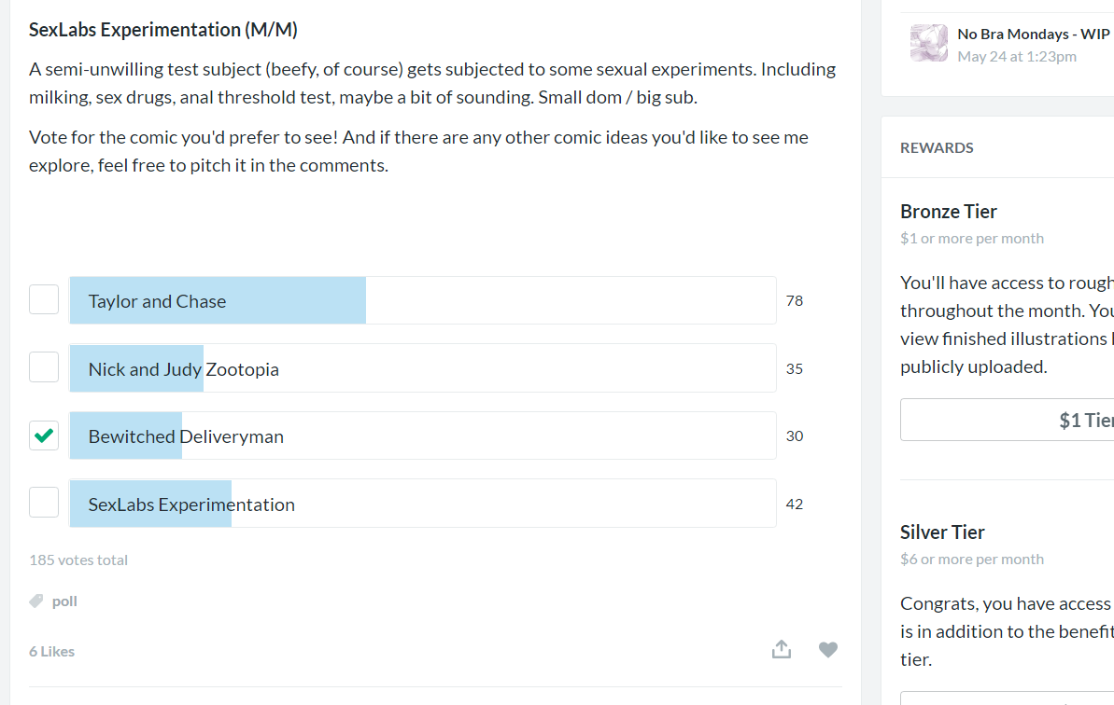This screenshot has width=1114, height=705.
Task: Click the Silver Tier heading
Action: click(942, 532)
